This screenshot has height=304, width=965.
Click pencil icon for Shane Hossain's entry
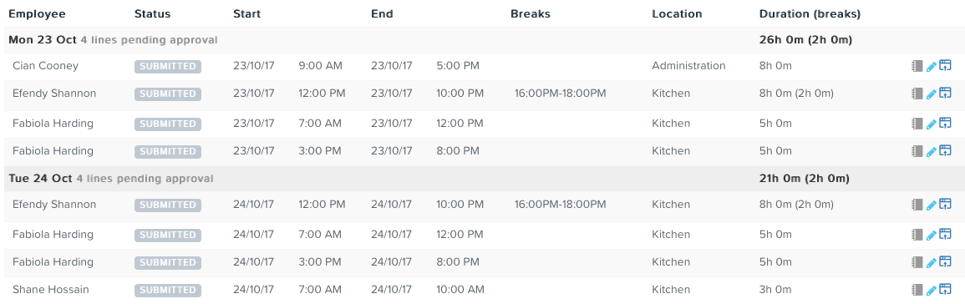(x=931, y=290)
